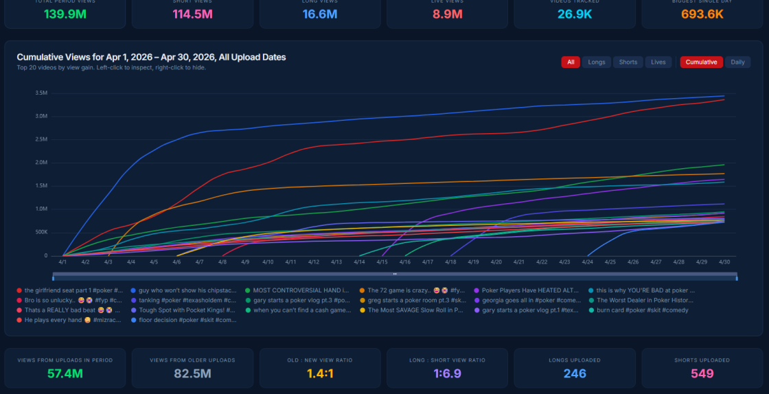Select the All video type filter
The image size is (769, 394).
571,62
